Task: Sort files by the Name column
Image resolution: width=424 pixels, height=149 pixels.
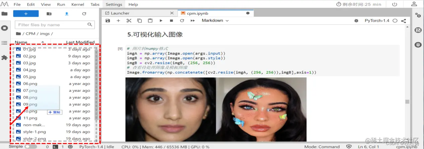Action: 21,42
